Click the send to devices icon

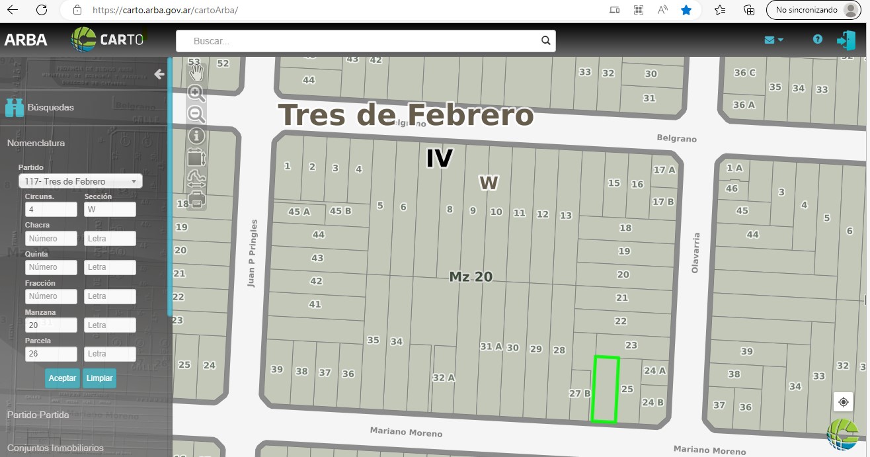pos(615,10)
